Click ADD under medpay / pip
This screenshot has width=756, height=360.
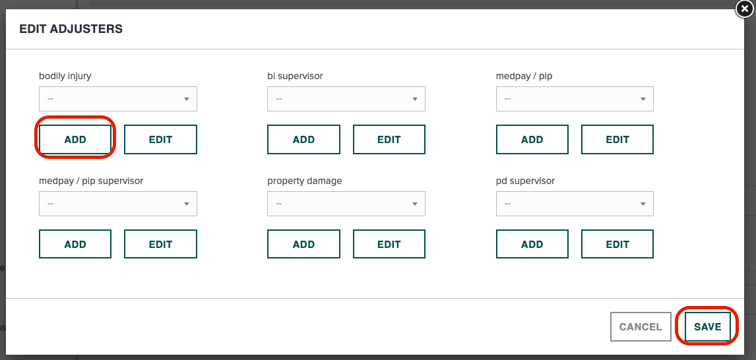click(532, 139)
